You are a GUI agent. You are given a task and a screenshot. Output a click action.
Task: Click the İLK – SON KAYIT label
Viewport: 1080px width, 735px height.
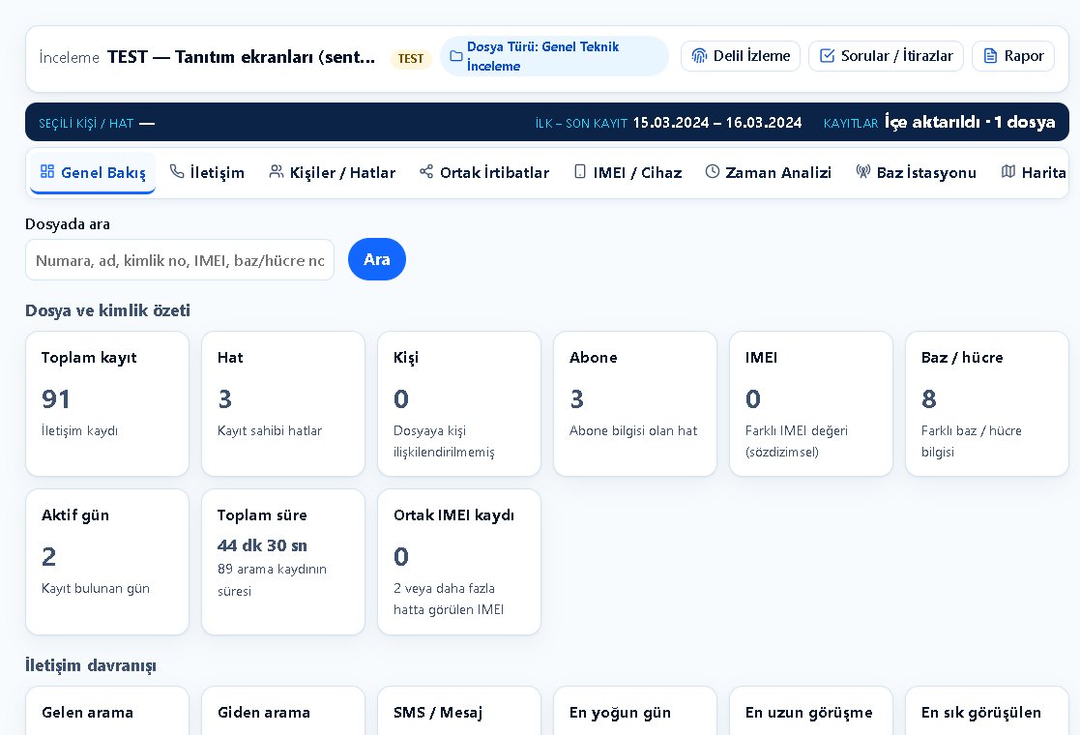(581, 123)
